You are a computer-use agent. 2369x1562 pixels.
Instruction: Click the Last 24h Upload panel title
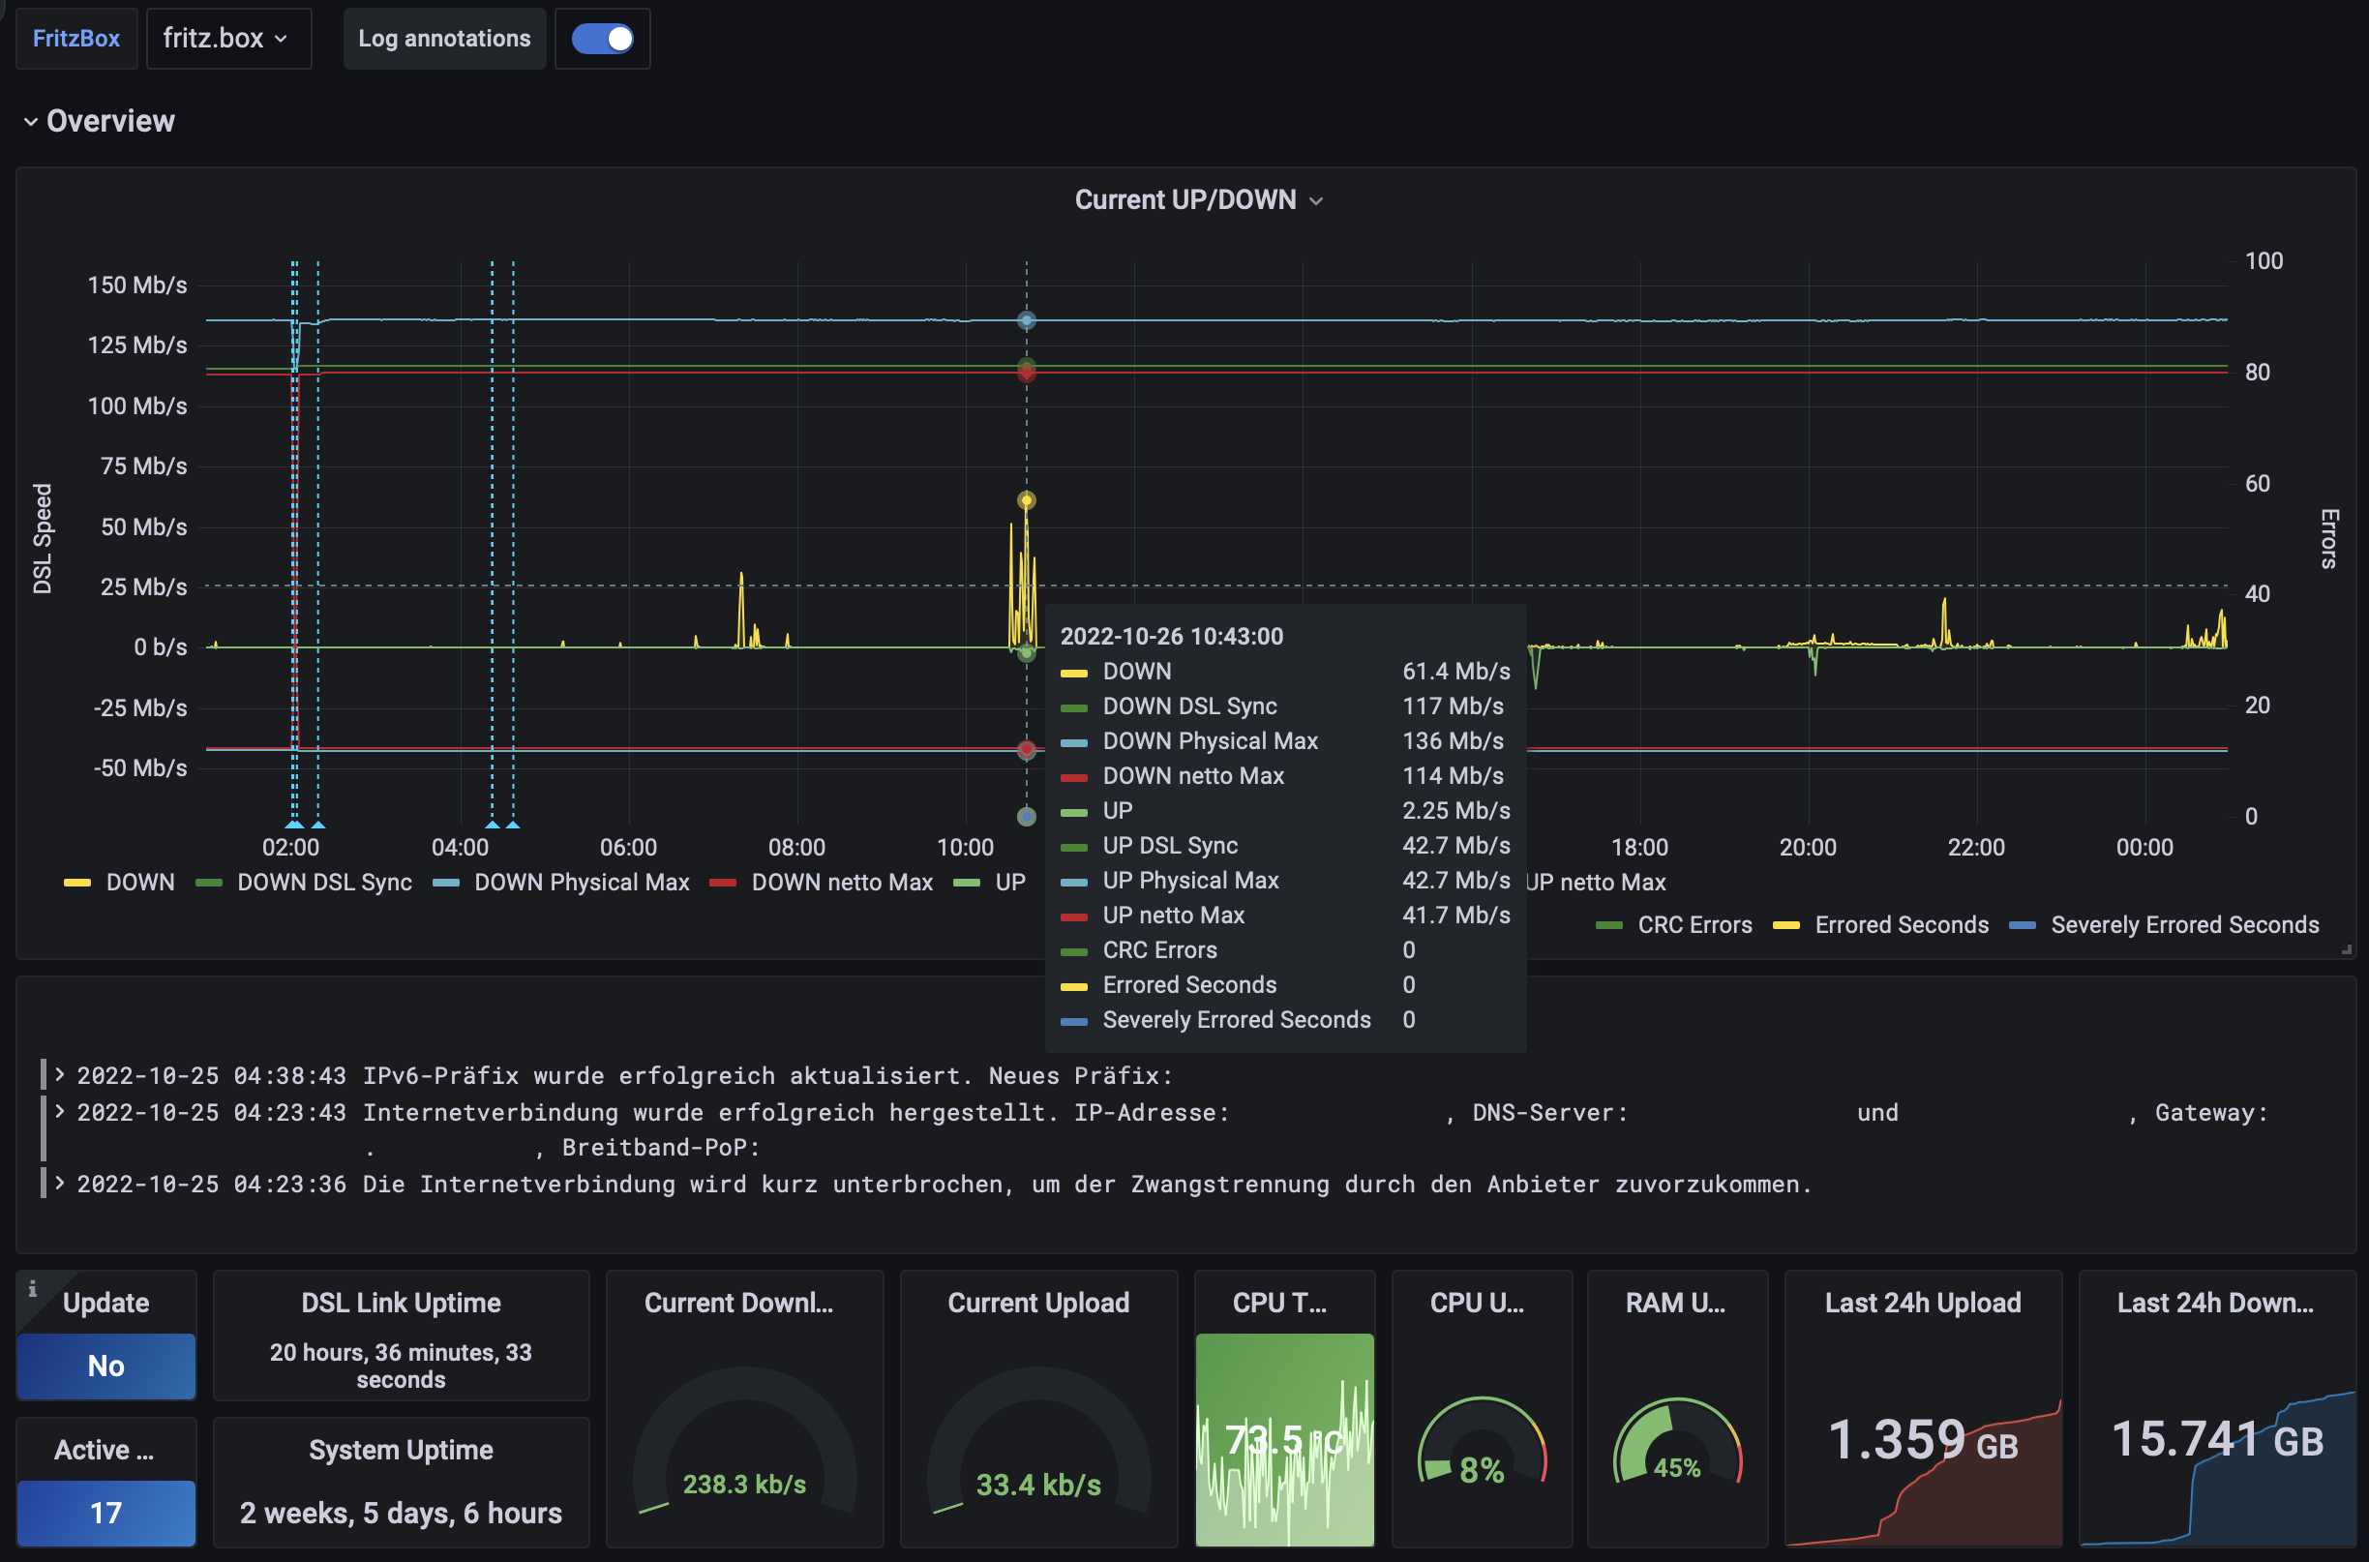click(x=1922, y=1303)
